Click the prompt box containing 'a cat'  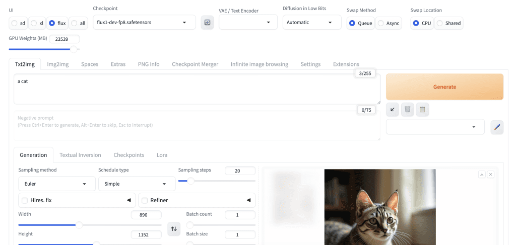197,89
